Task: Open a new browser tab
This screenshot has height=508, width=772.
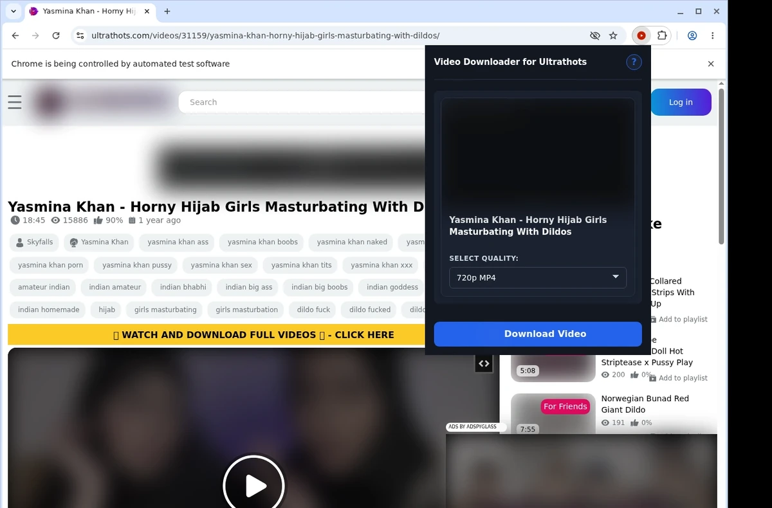Action: tap(167, 11)
